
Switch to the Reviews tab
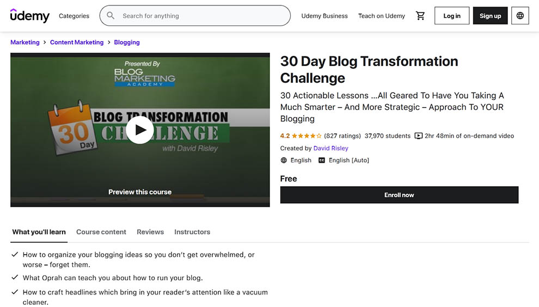[150, 232]
